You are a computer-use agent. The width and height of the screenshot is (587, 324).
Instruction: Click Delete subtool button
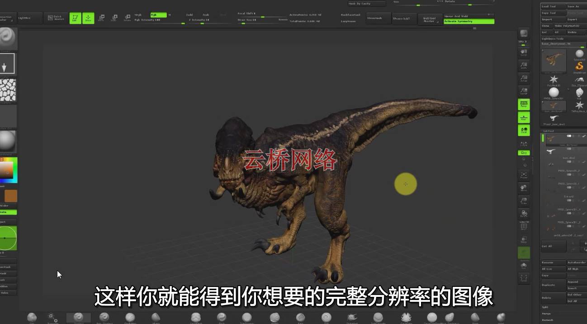point(553,298)
